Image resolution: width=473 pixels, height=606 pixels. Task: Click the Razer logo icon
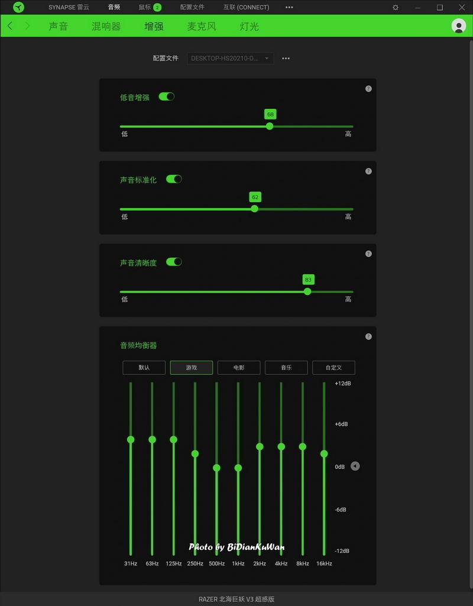pos(18,7)
